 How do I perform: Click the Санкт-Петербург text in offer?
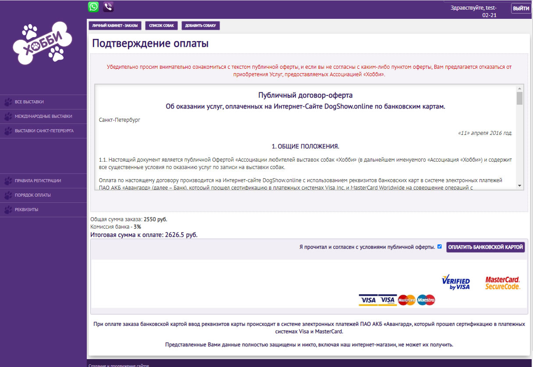120,120
